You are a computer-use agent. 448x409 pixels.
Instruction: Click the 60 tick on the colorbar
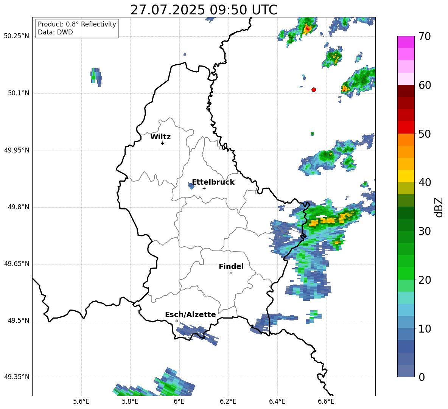425,85
